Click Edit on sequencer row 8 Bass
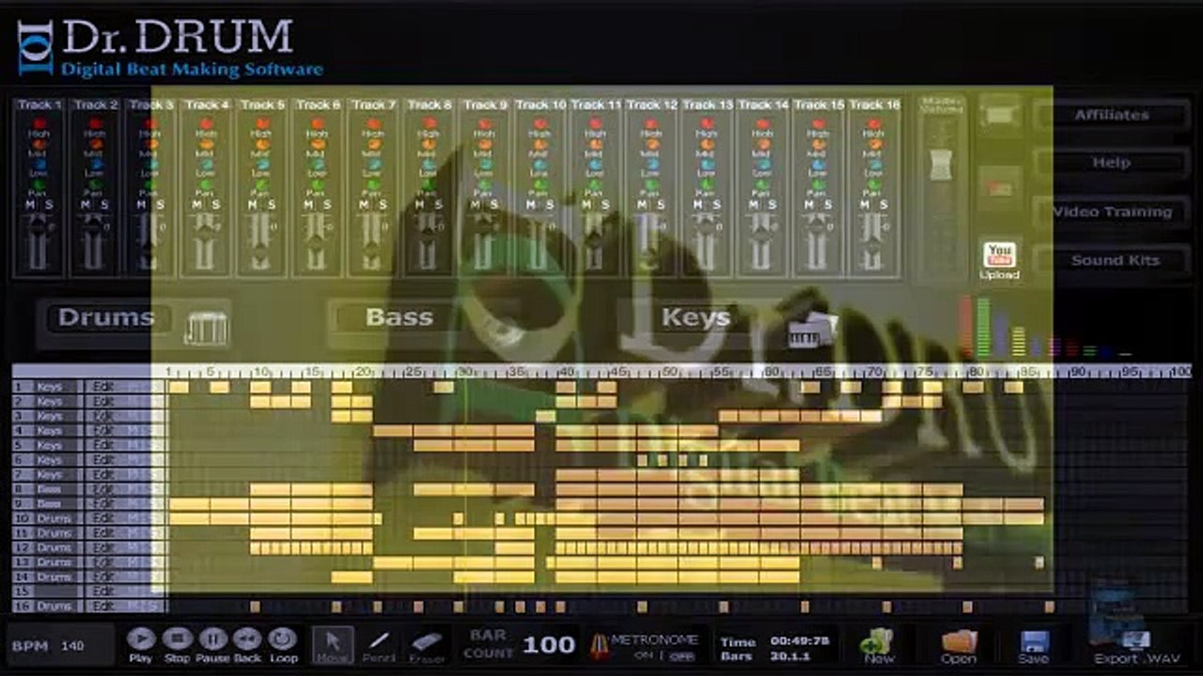The image size is (1203, 676). pyautogui.click(x=103, y=489)
